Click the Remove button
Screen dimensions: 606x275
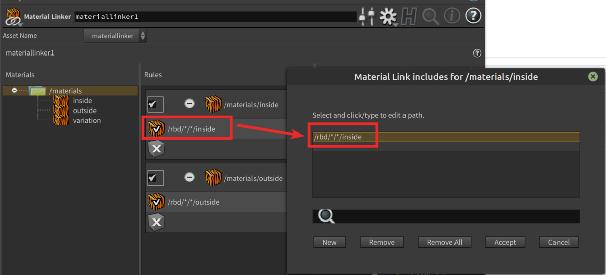click(x=382, y=242)
